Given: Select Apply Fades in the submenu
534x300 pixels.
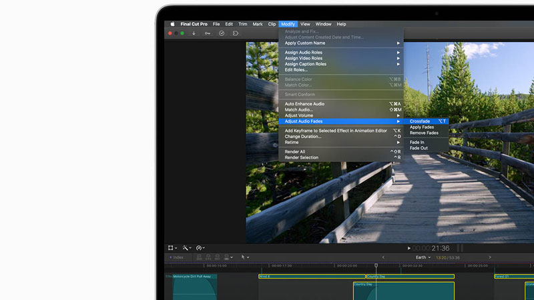Looking at the screenshot, I should [x=421, y=127].
